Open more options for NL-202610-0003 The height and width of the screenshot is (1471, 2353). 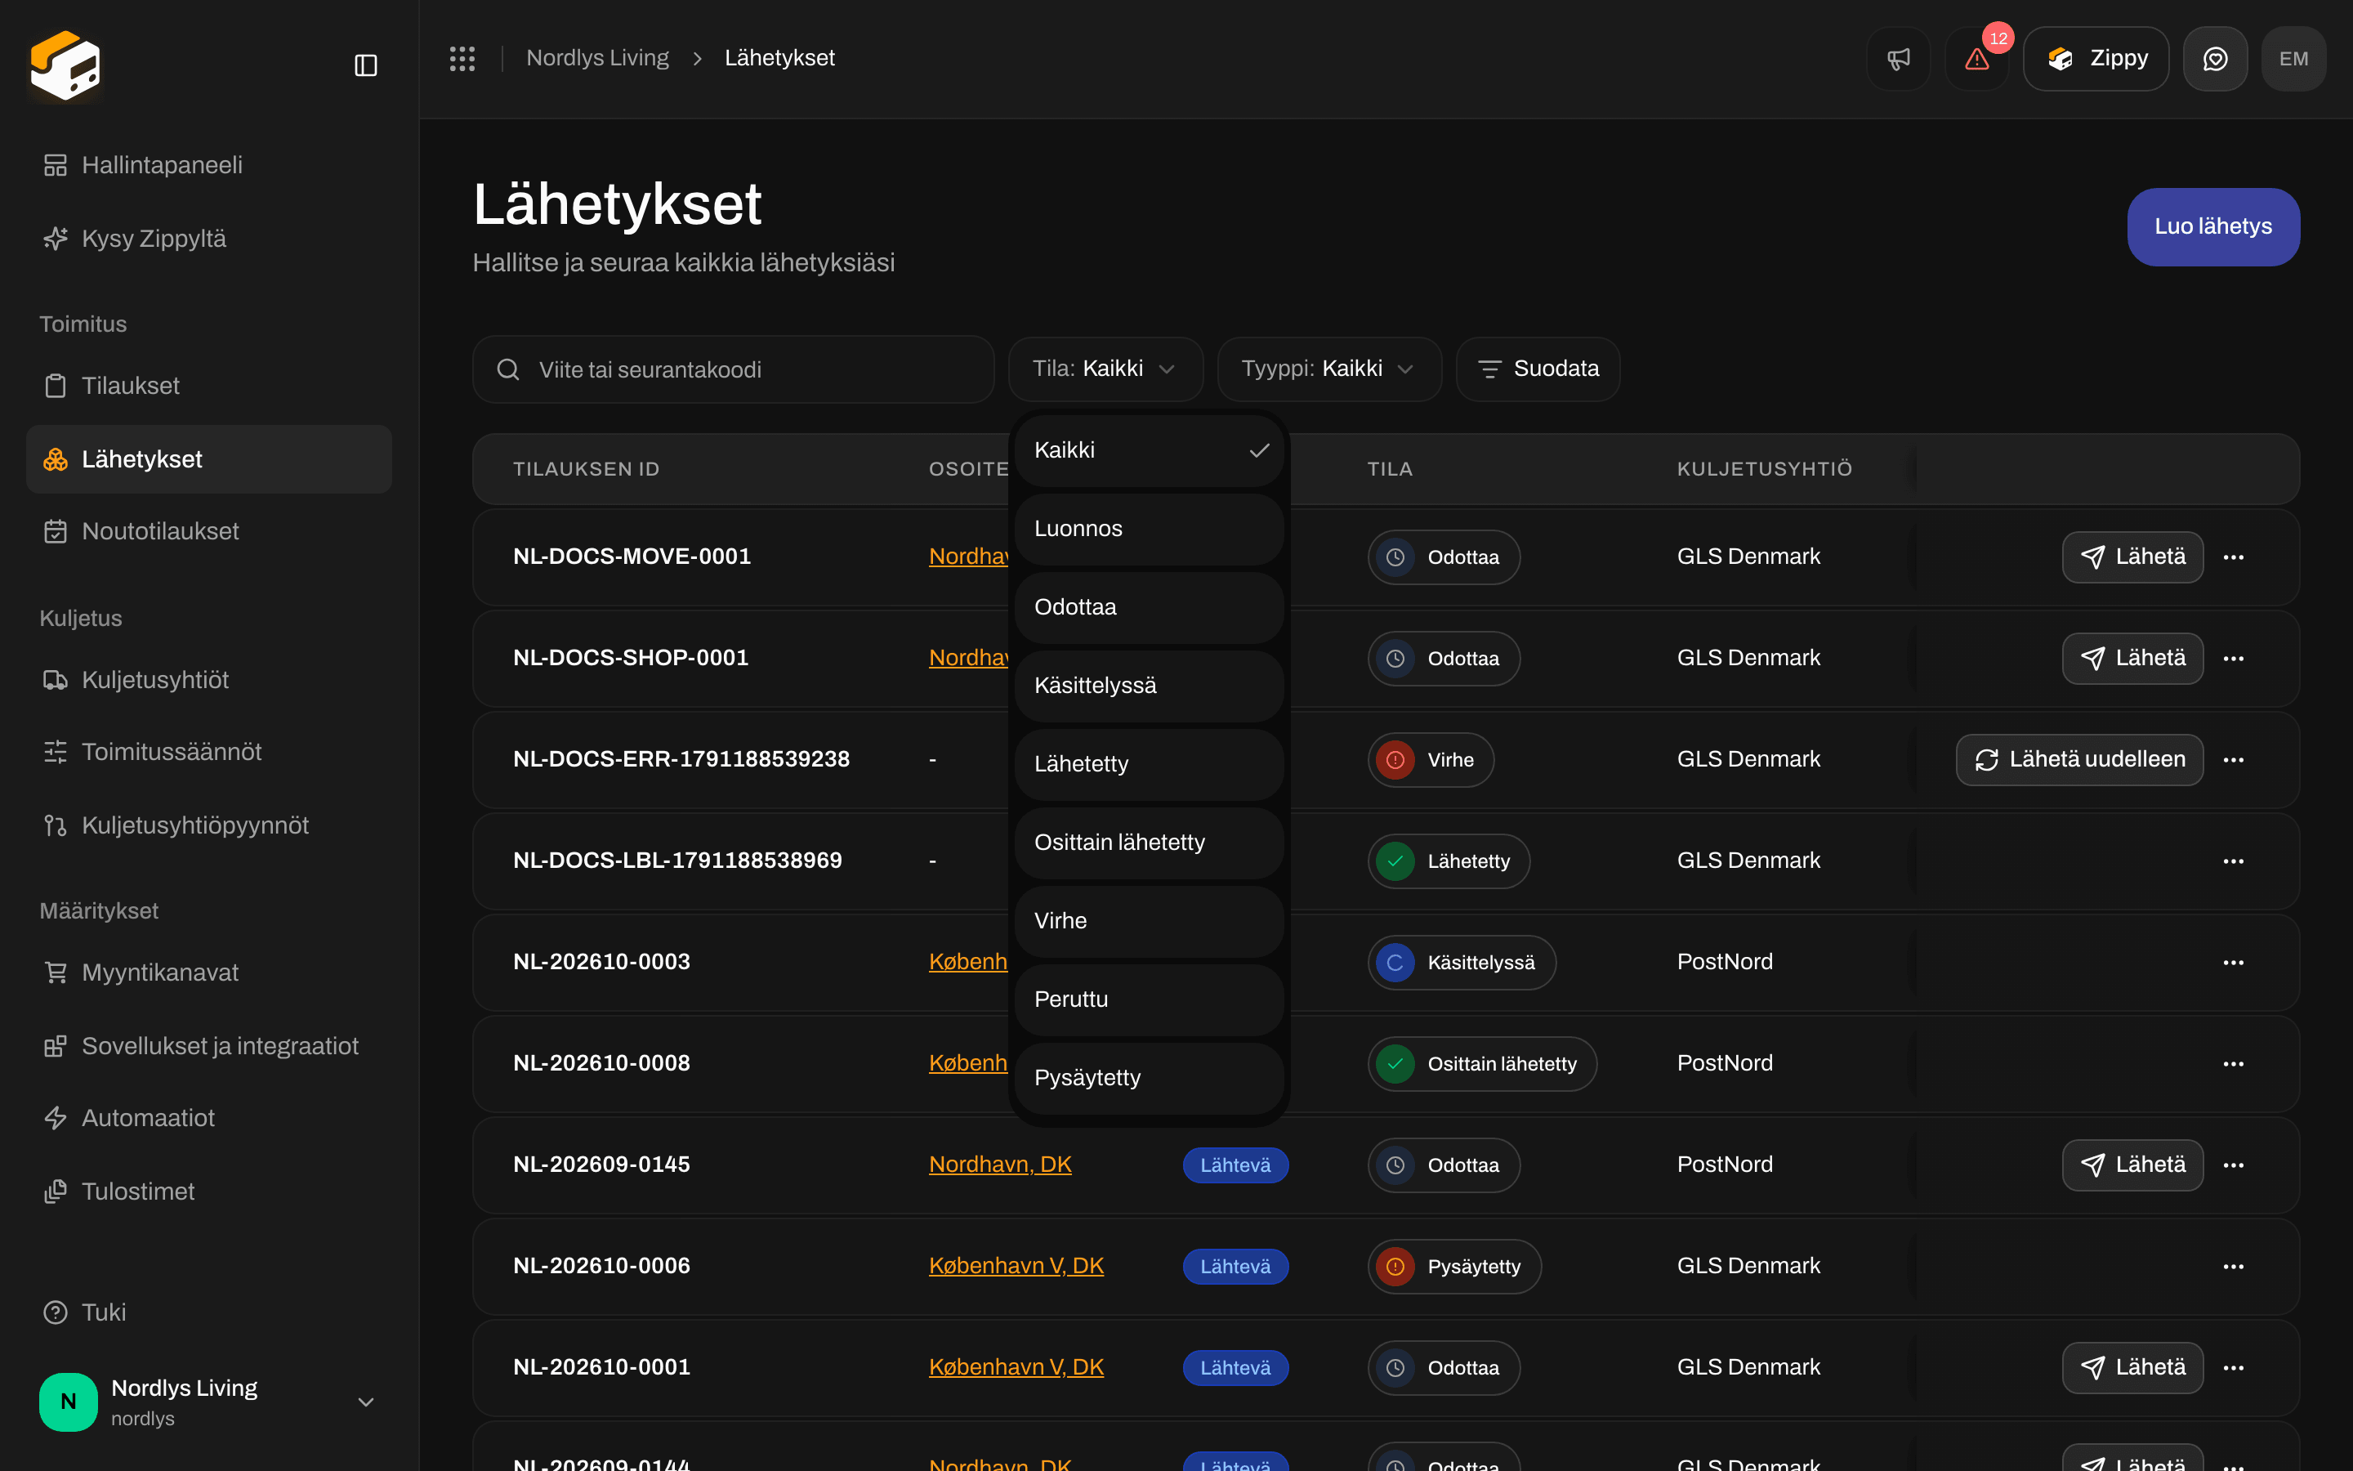click(2234, 962)
